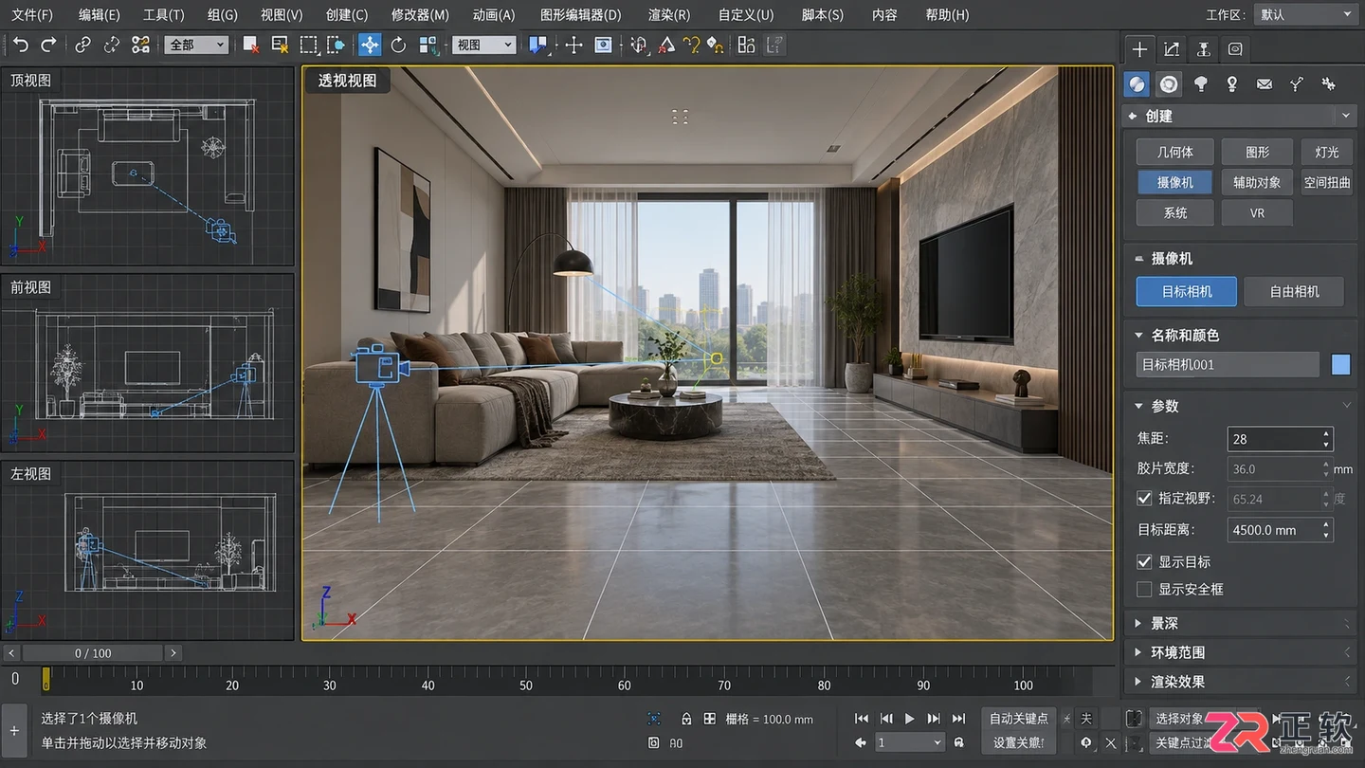Click the 0 / 100 time slider
1365x768 pixels.
tap(93, 653)
